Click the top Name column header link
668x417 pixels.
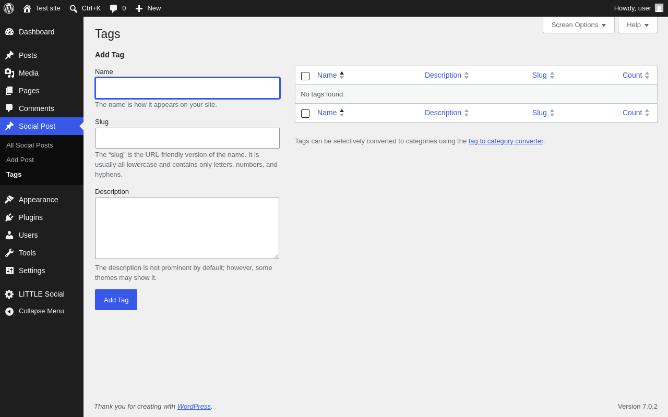pyautogui.click(x=327, y=75)
